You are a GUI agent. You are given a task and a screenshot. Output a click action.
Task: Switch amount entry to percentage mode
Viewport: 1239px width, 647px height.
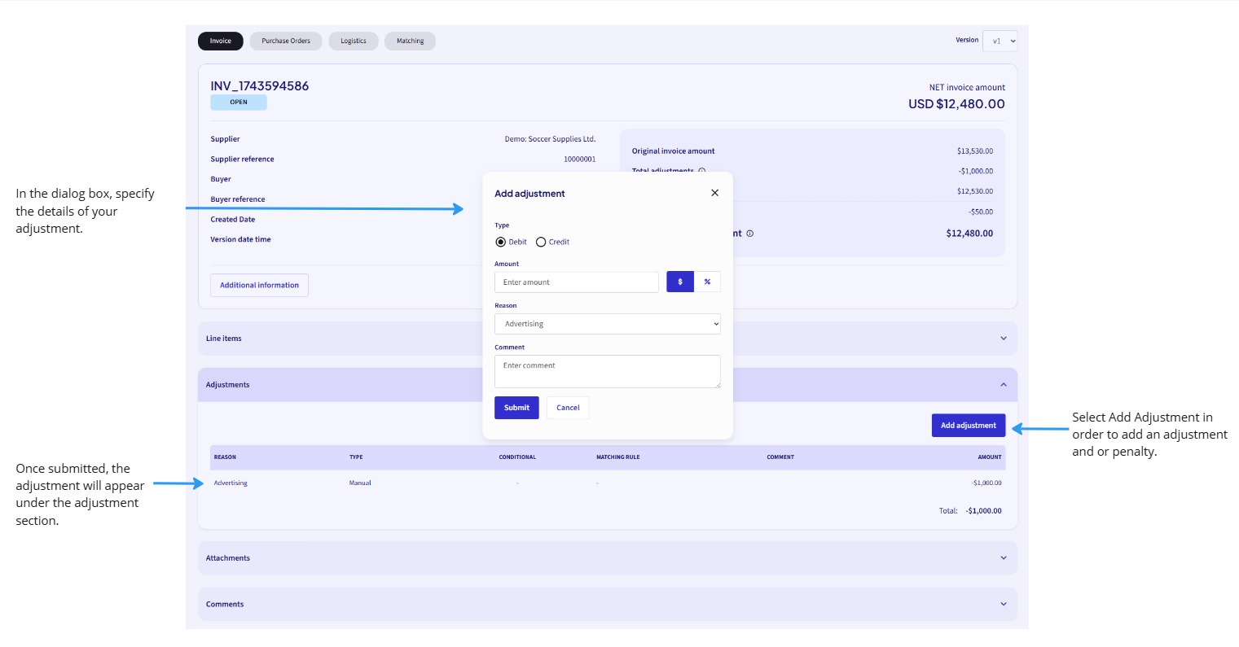[707, 282]
